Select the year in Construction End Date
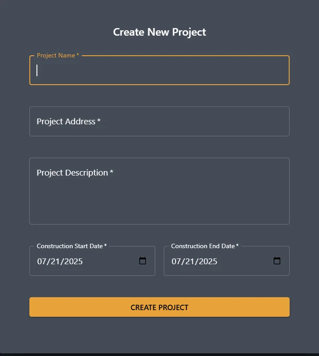 pos(207,262)
